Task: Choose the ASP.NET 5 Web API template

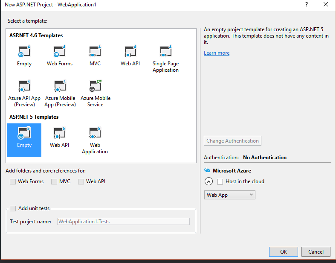Action: pos(59,137)
